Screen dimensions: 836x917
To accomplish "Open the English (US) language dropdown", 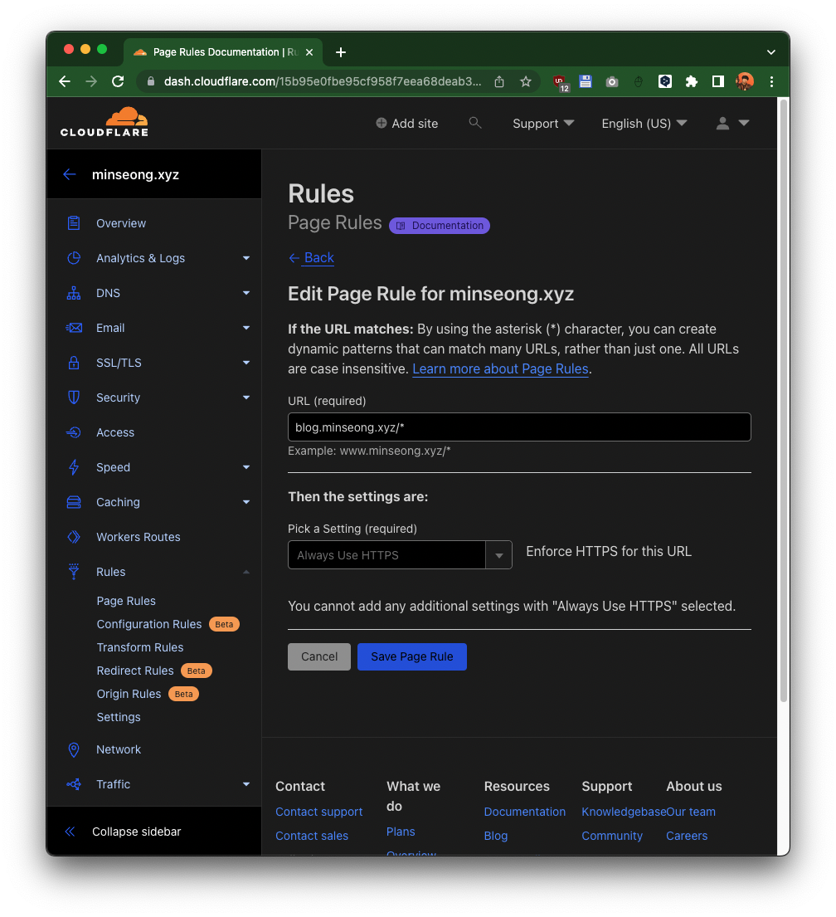I will (644, 124).
